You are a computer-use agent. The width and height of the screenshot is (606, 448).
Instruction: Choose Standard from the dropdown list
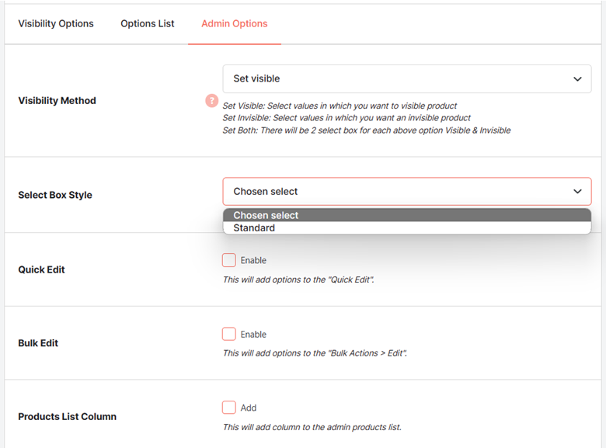(x=407, y=227)
